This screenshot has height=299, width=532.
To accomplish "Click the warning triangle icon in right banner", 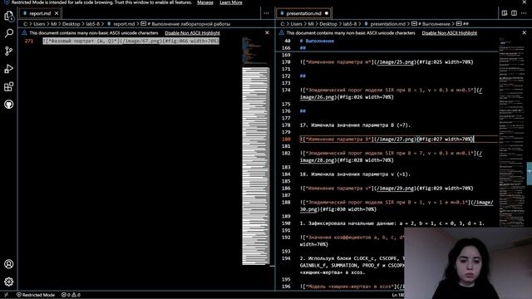I will click(282, 33).
